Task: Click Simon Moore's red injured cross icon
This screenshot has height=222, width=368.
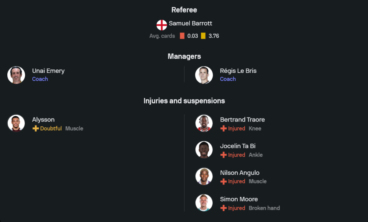Action: [x=223, y=208]
